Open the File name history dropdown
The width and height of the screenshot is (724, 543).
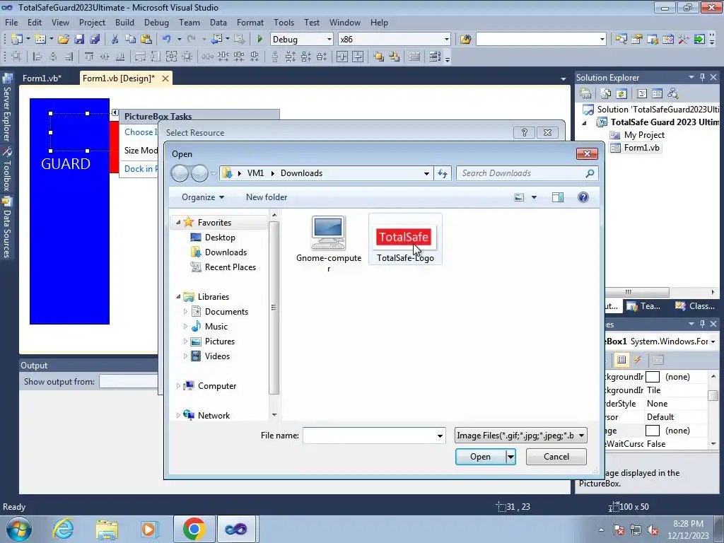(x=440, y=436)
